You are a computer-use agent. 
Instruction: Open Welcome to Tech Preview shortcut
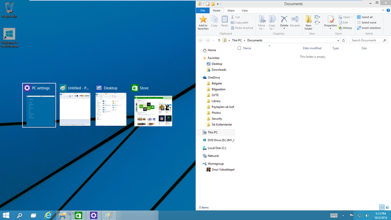pyautogui.click(x=9, y=38)
